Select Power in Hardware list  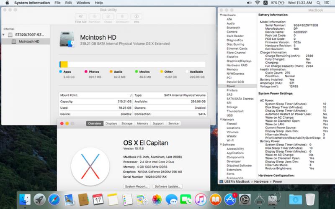tap(237, 86)
